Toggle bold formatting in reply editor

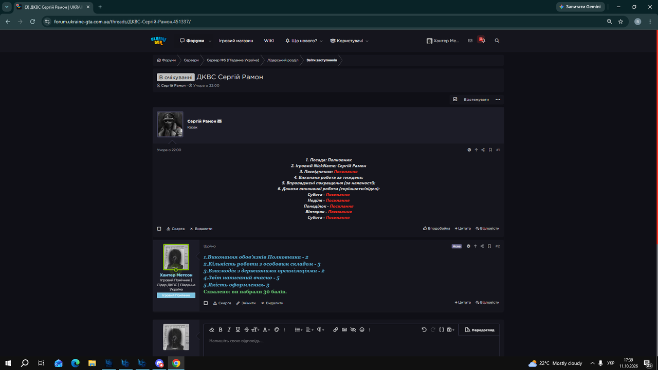pos(221,329)
